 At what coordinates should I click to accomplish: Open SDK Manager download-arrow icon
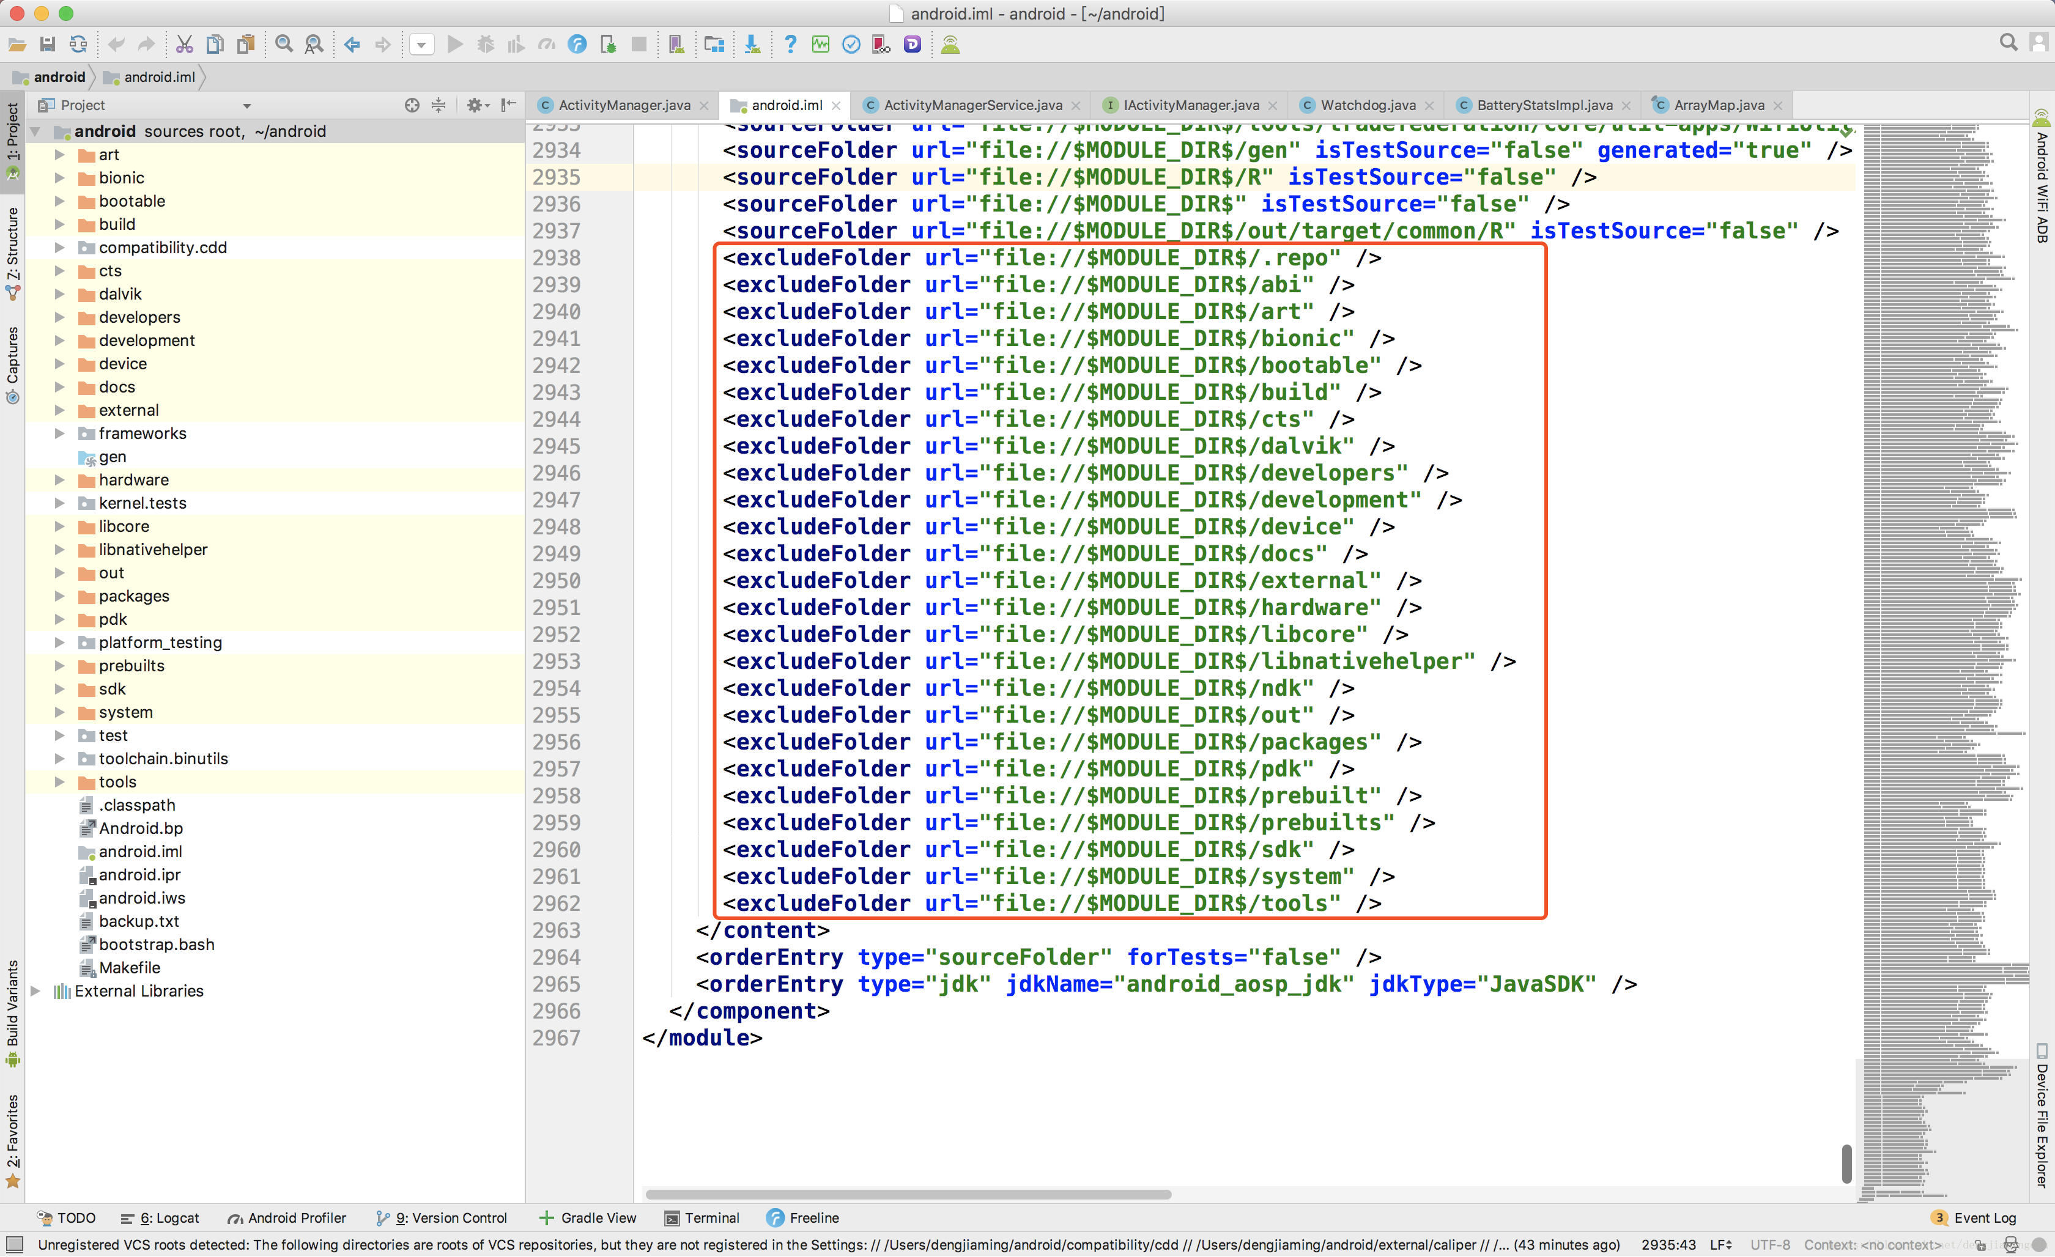pos(752,44)
